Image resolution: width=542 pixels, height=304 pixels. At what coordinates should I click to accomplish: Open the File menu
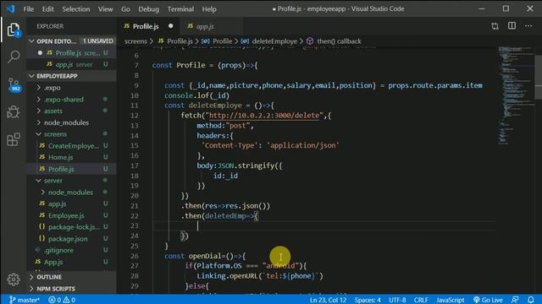[x=28, y=9]
